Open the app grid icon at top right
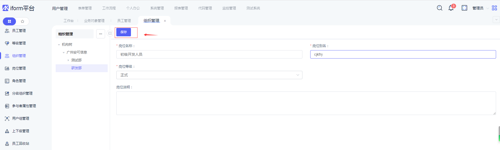The image size is (500, 150). (494, 8)
